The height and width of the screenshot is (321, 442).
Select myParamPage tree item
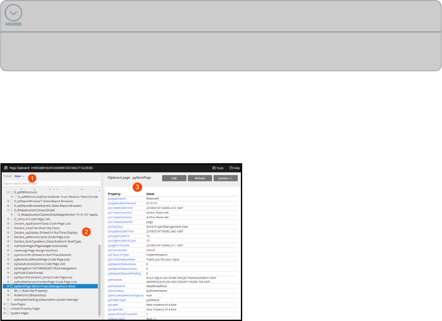tap(41, 246)
